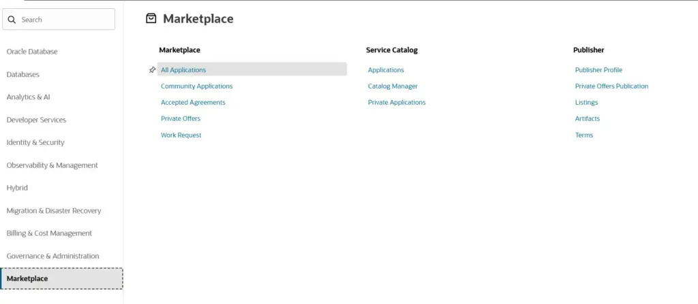Screen dimensions: 698x304
Task: Go to Accepted Agreements
Action: coord(193,102)
